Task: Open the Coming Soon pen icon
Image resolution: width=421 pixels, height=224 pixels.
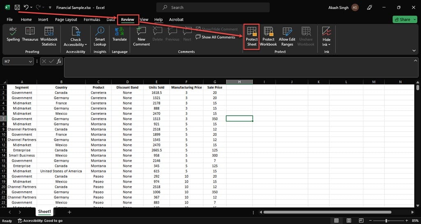Action: tap(370, 7)
